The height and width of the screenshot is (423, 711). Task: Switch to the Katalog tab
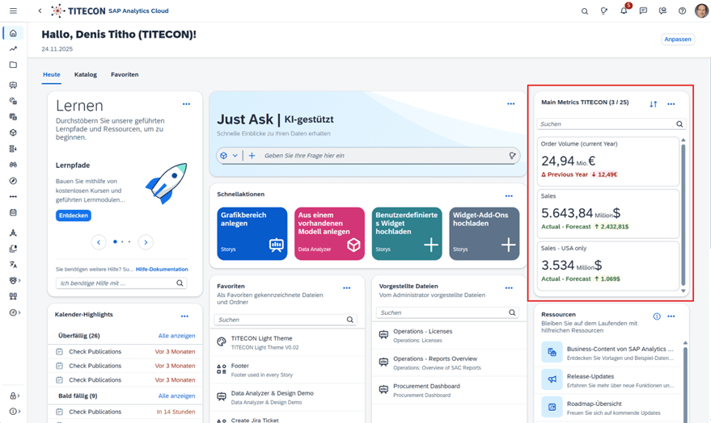click(x=85, y=74)
